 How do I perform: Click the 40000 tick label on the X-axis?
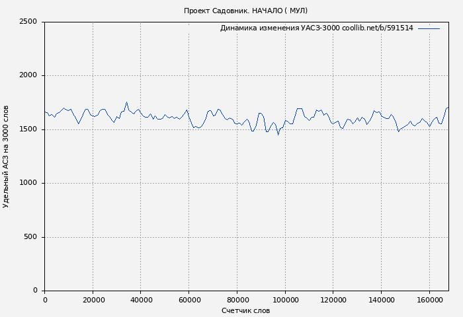coord(141,300)
